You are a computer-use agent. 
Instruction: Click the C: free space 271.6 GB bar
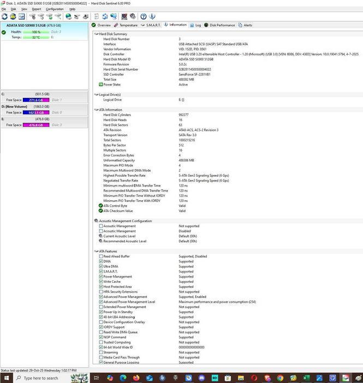coord(36,100)
